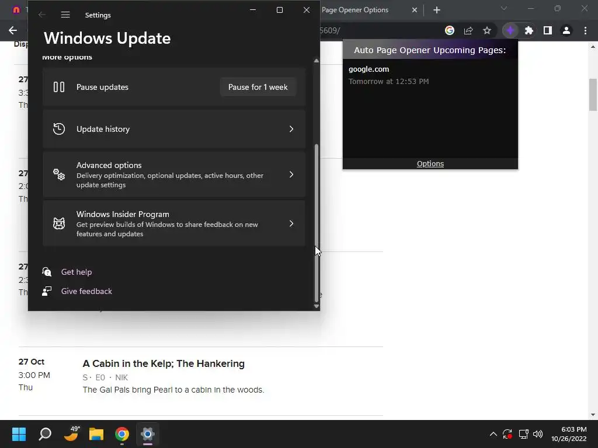Go back in the Chrome browser
The image size is (598, 448).
coord(13,30)
